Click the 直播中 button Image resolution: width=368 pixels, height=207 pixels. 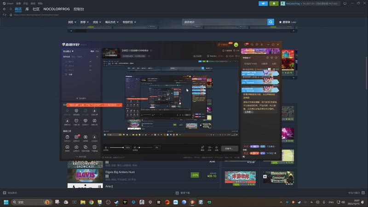pos(230,149)
